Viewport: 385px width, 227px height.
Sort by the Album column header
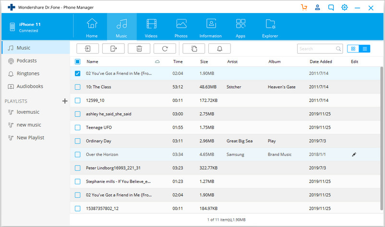pyautogui.click(x=275, y=61)
